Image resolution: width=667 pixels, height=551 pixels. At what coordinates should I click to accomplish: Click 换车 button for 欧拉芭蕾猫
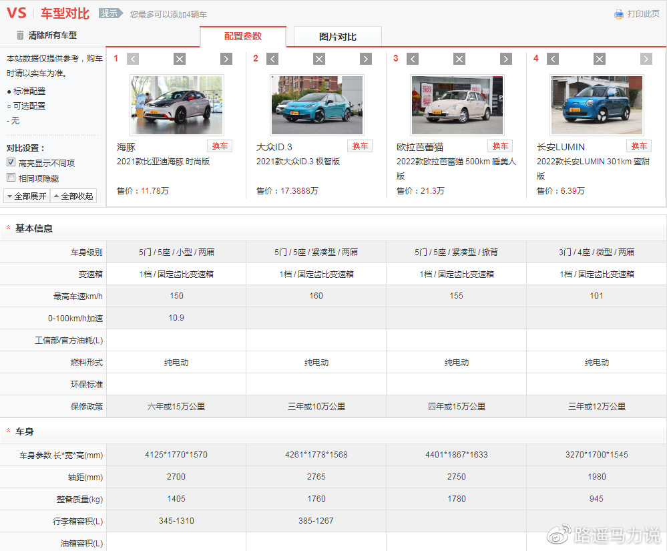click(x=500, y=146)
